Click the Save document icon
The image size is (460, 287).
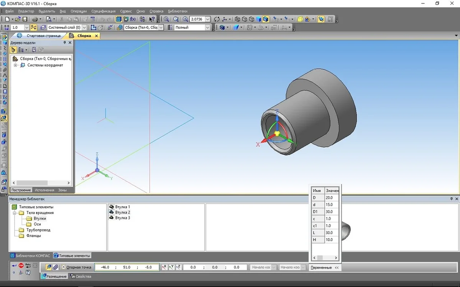pyautogui.click(x=25, y=19)
